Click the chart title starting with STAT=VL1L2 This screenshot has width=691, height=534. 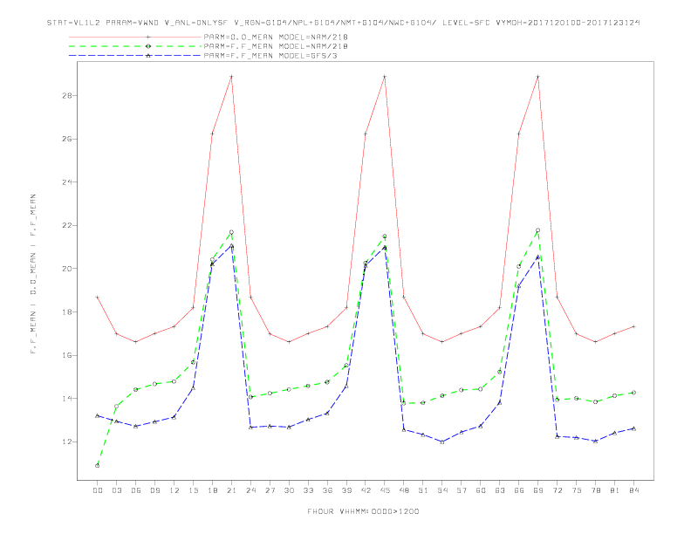[x=343, y=23]
